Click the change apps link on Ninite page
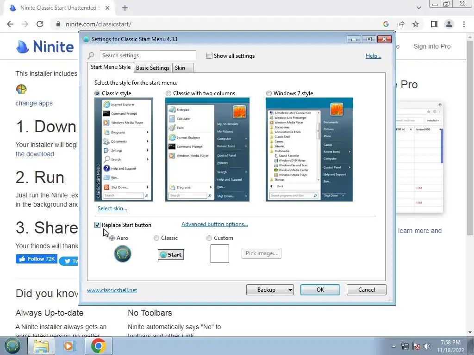474x355 pixels. point(34,103)
